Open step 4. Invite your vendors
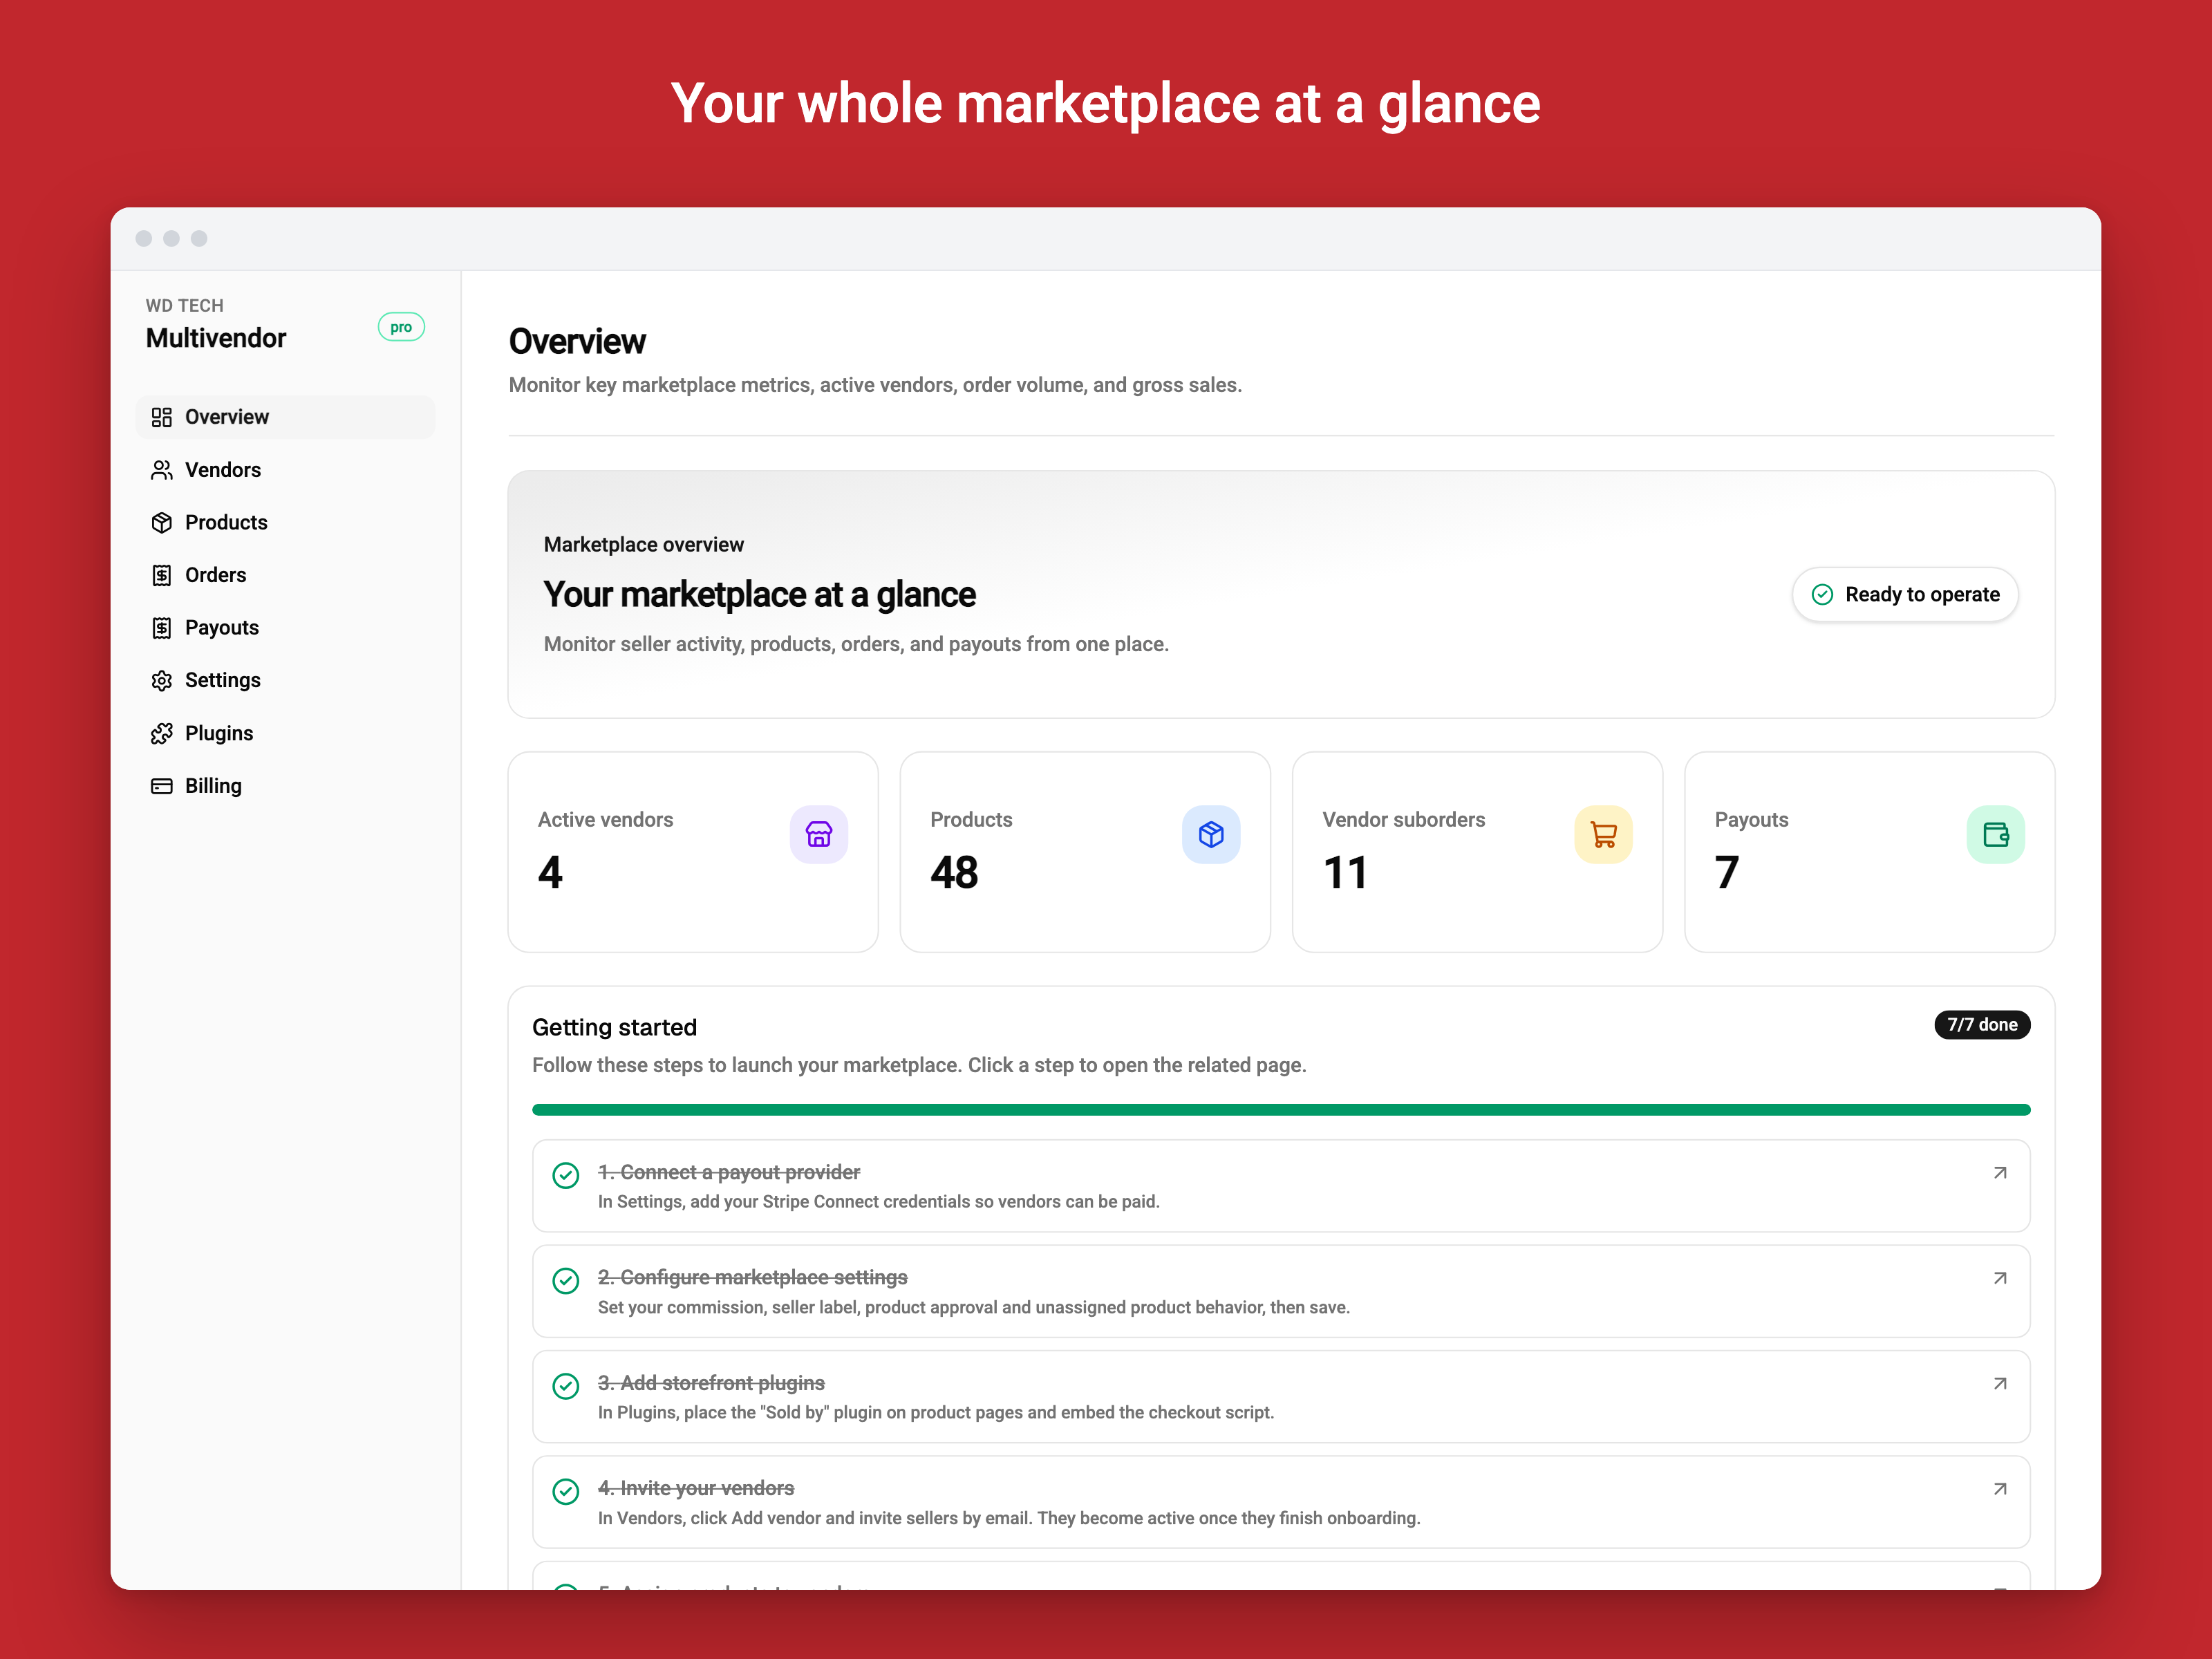This screenshot has width=2212, height=1659. point(1281,1502)
